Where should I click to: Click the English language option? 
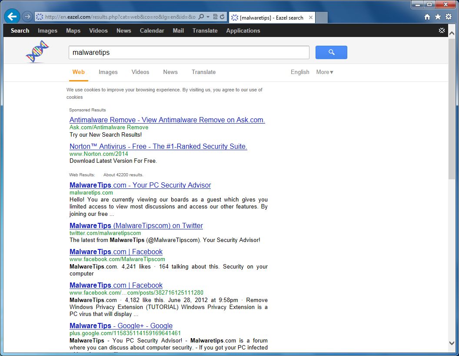[300, 72]
